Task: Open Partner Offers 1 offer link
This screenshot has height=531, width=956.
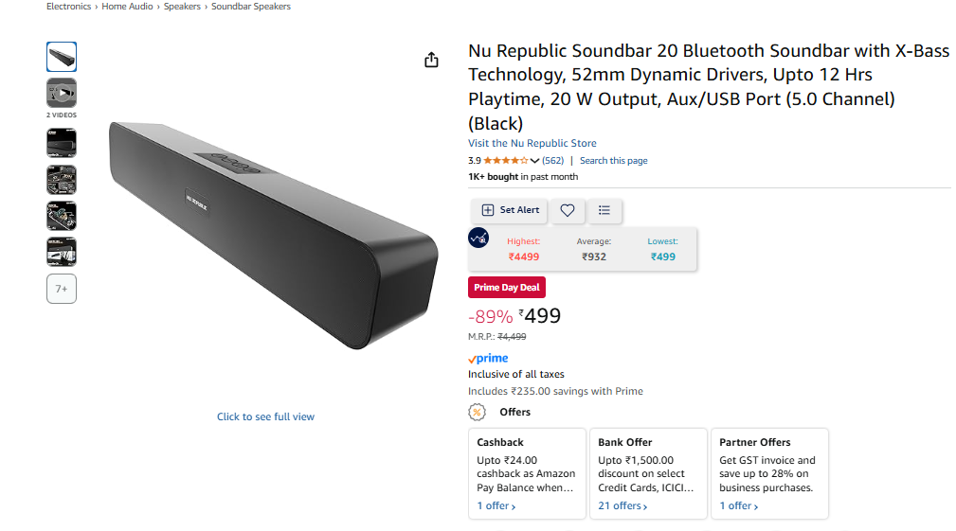Action: (738, 506)
